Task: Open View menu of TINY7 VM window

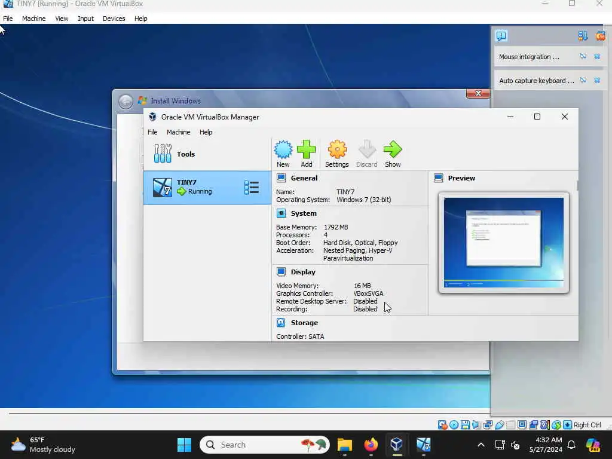Action: 62,19
